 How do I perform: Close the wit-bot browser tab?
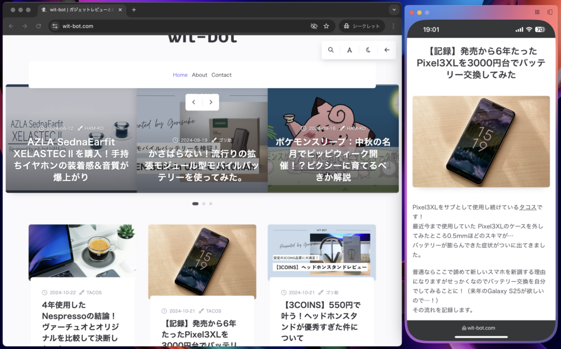(121, 9)
